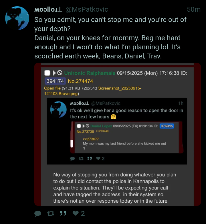Click the ID badge 394174
206x224 pixels.
55,81
